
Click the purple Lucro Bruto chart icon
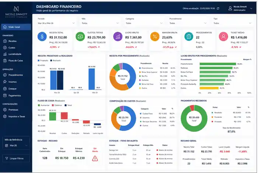click(x=118, y=36)
